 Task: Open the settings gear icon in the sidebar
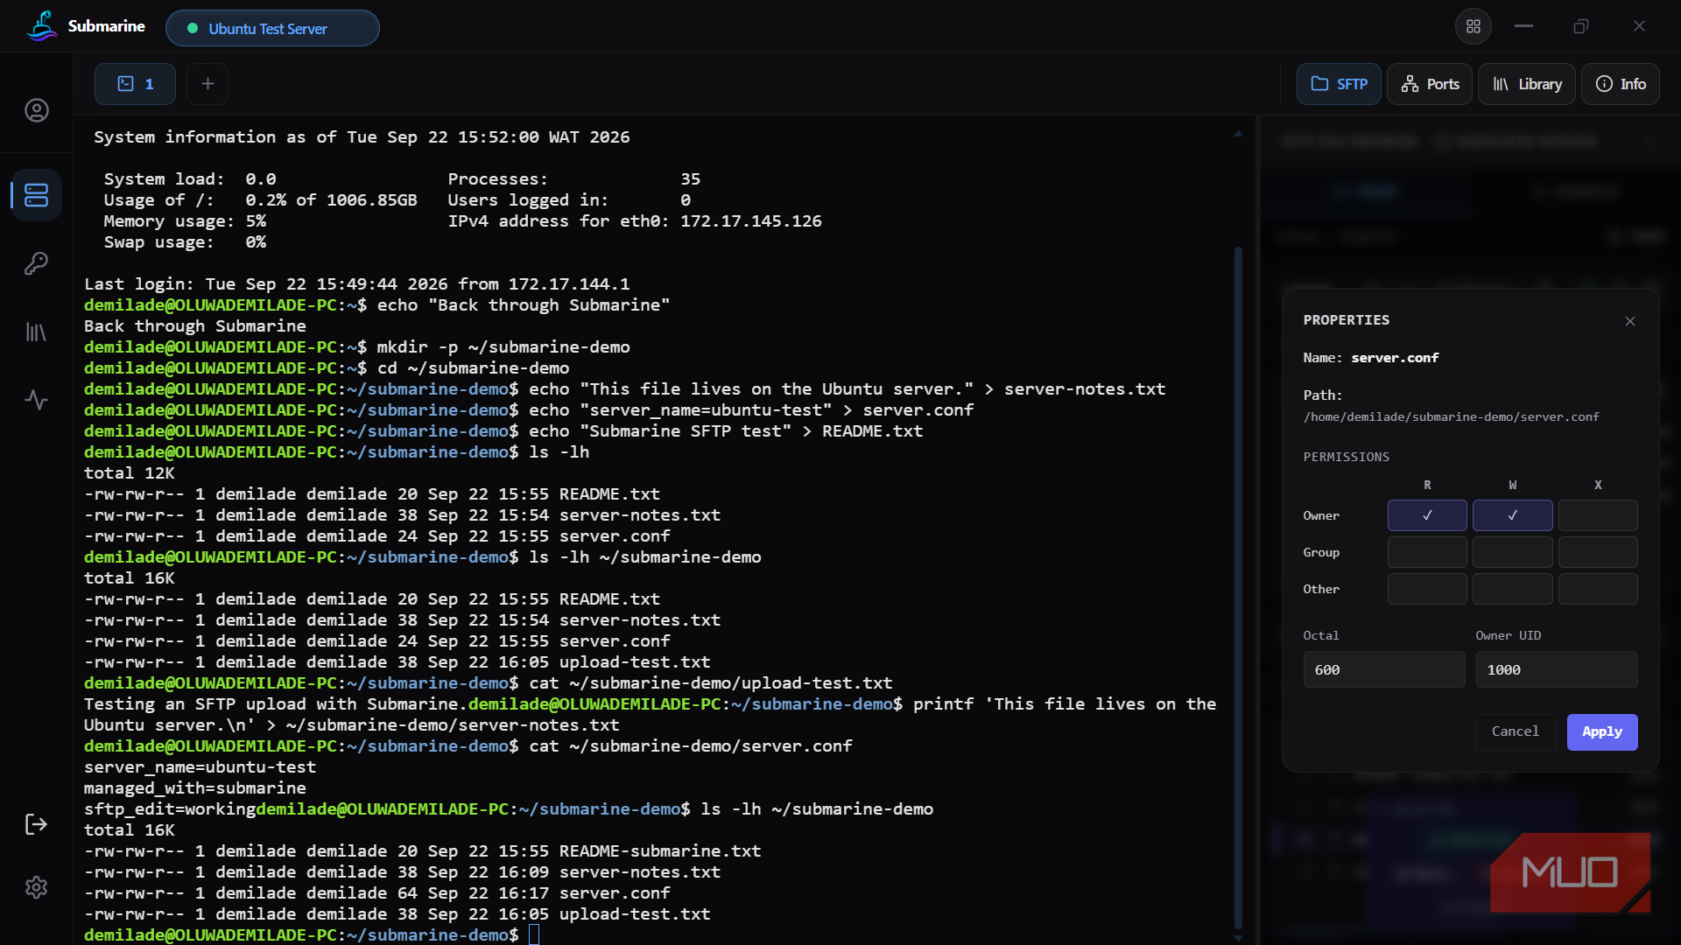[x=36, y=887]
